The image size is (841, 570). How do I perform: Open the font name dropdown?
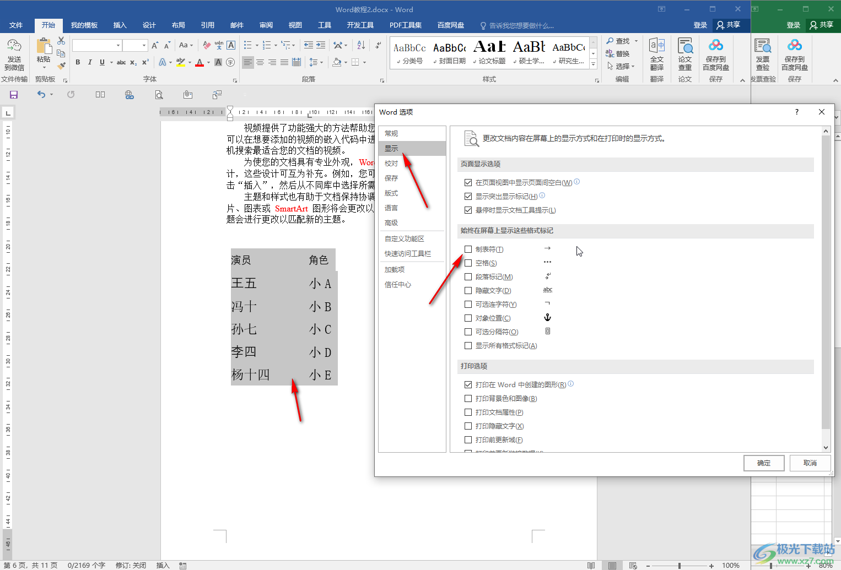118,45
